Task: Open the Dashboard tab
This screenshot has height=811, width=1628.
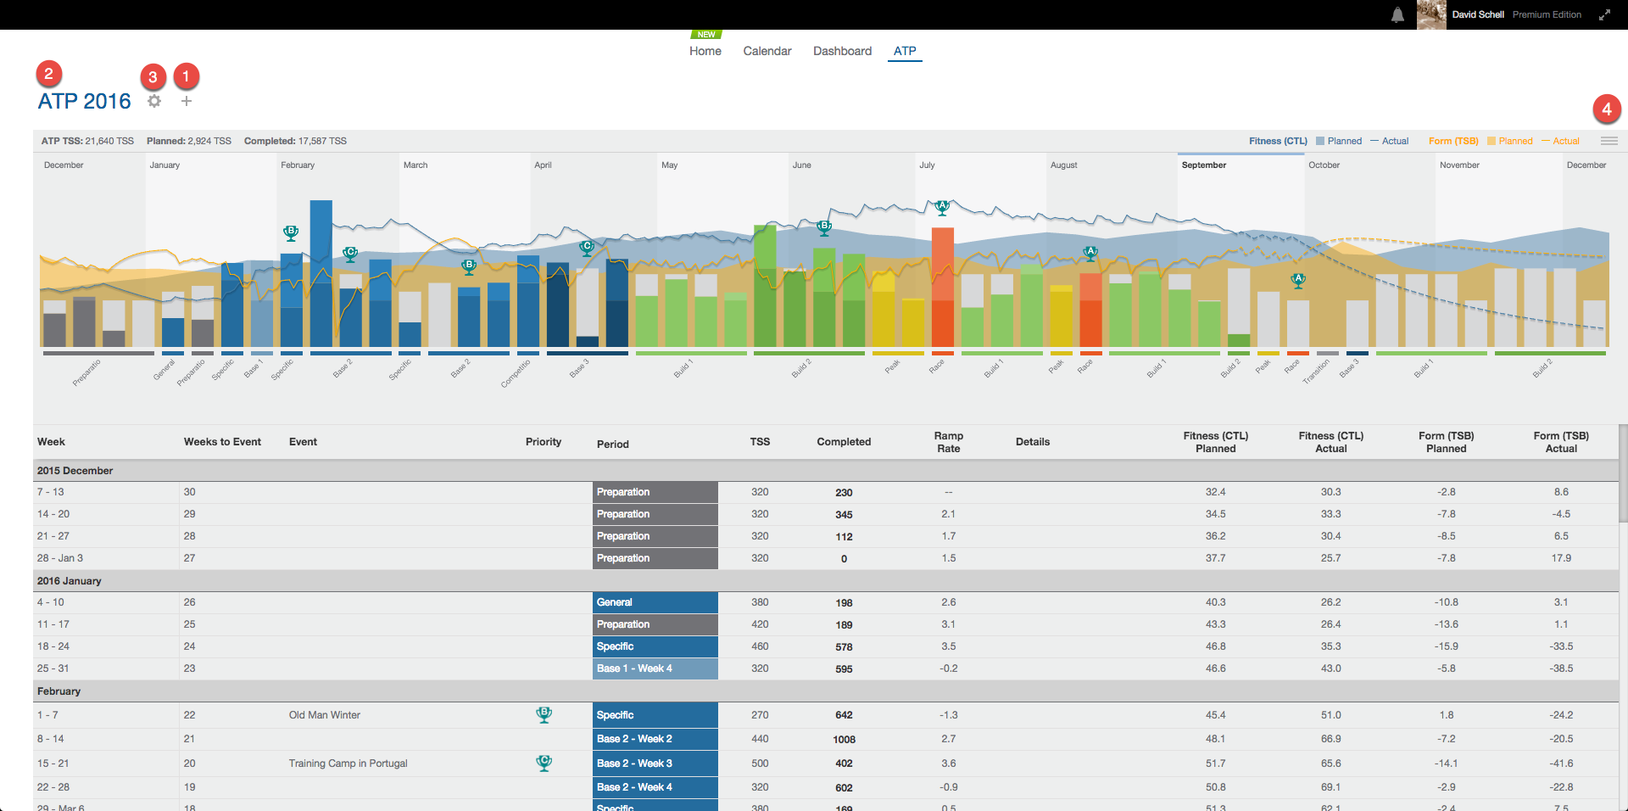Action: [842, 51]
